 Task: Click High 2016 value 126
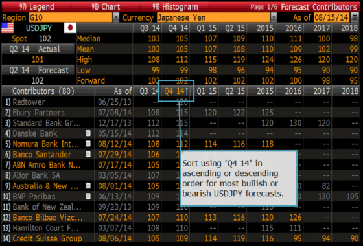click(x=296, y=60)
